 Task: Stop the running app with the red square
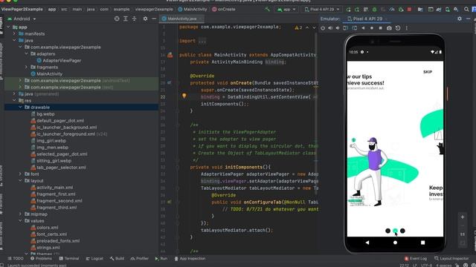click(x=409, y=10)
